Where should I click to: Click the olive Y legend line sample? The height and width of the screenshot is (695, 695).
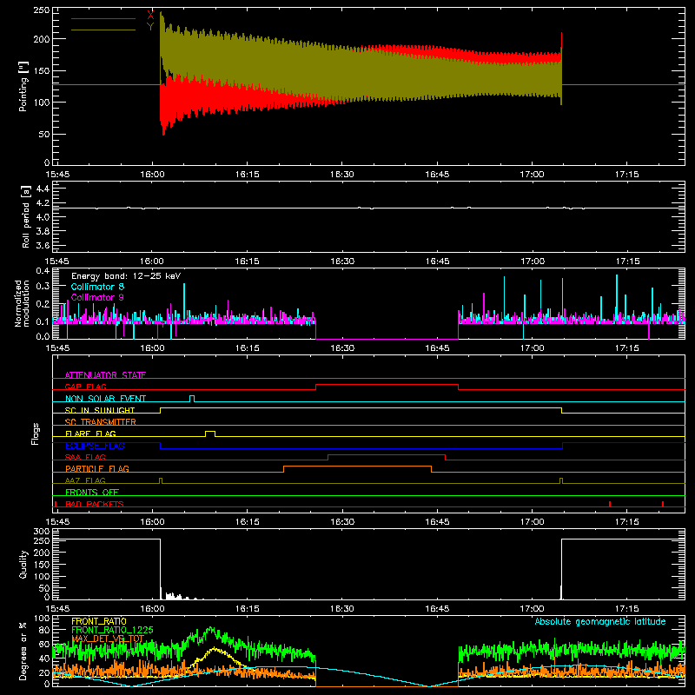(x=103, y=30)
